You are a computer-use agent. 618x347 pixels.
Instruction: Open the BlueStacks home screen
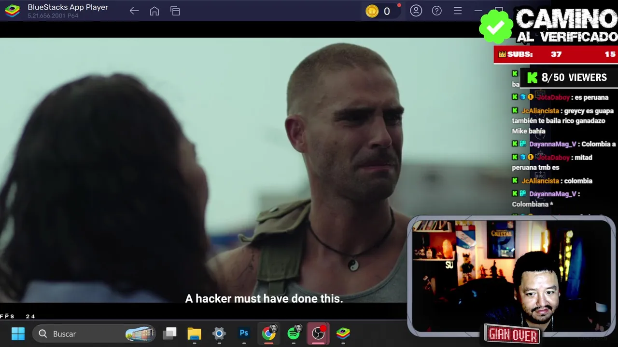pyautogui.click(x=154, y=11)
